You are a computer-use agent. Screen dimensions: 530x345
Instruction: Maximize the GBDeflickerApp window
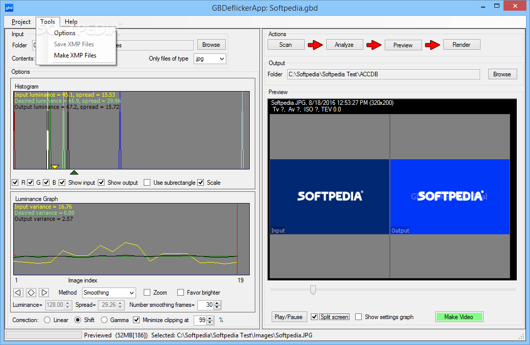pyautogui.click(x=497, y=6)
